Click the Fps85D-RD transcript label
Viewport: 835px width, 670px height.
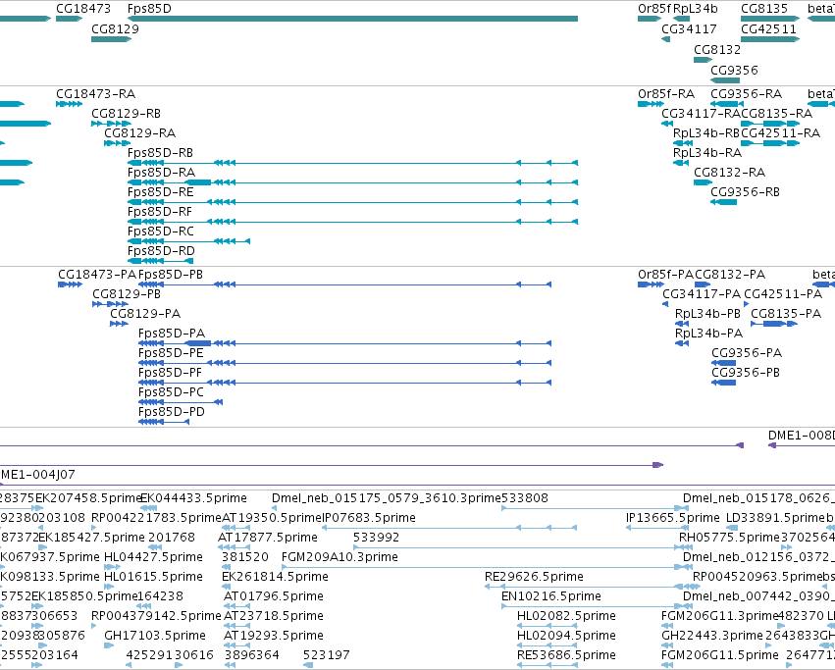tap(161, 251)
